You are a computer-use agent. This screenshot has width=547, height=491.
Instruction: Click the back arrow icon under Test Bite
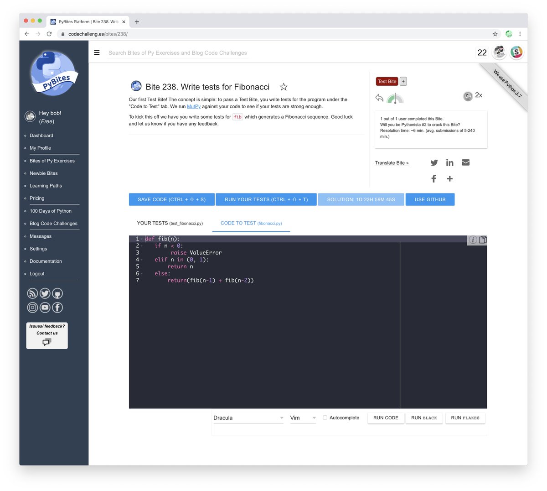(379, 98)
